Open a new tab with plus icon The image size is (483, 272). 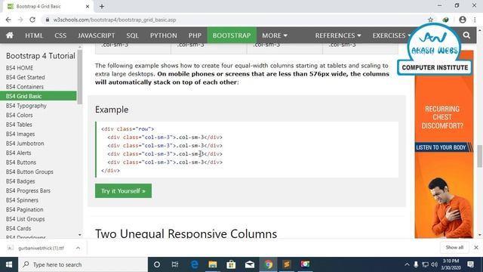pyautogui.click(x=102, y=6)
